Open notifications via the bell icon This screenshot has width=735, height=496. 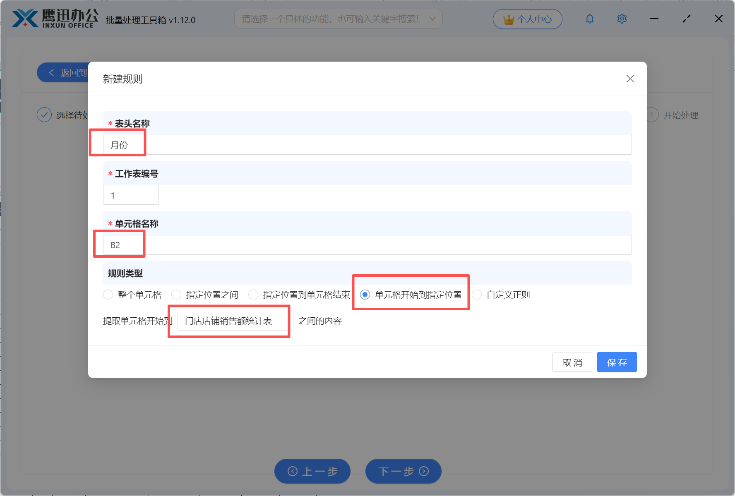tap(589, 19)
